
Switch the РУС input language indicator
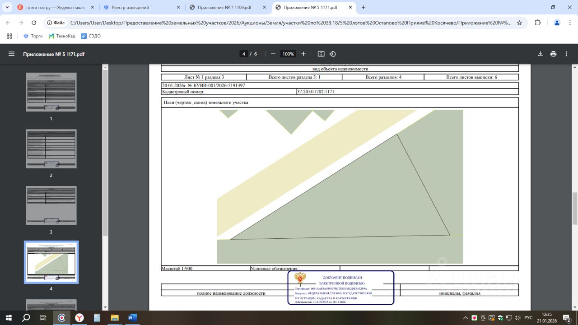pyautogui.click(x=528, y=318)
